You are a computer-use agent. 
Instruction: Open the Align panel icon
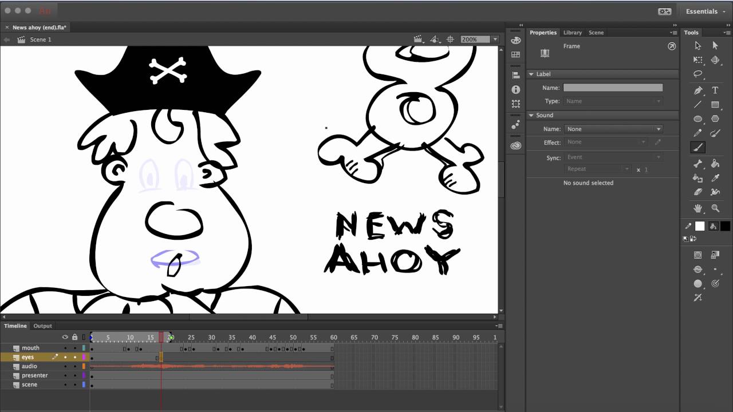516,75
